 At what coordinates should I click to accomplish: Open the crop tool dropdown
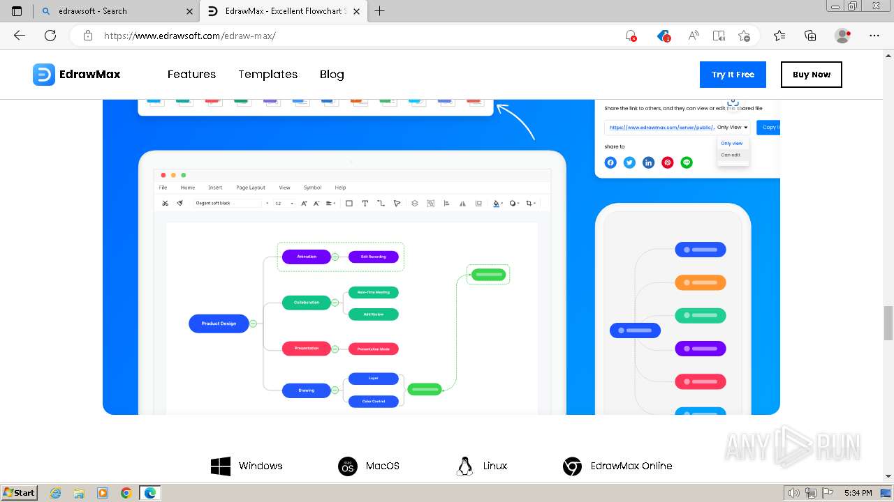point(531,204)
